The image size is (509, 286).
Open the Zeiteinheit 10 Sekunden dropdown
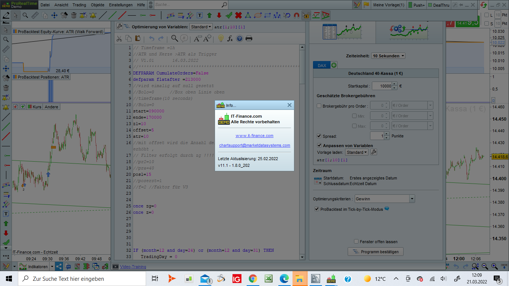pyautogui.click(x=388, y=56)
